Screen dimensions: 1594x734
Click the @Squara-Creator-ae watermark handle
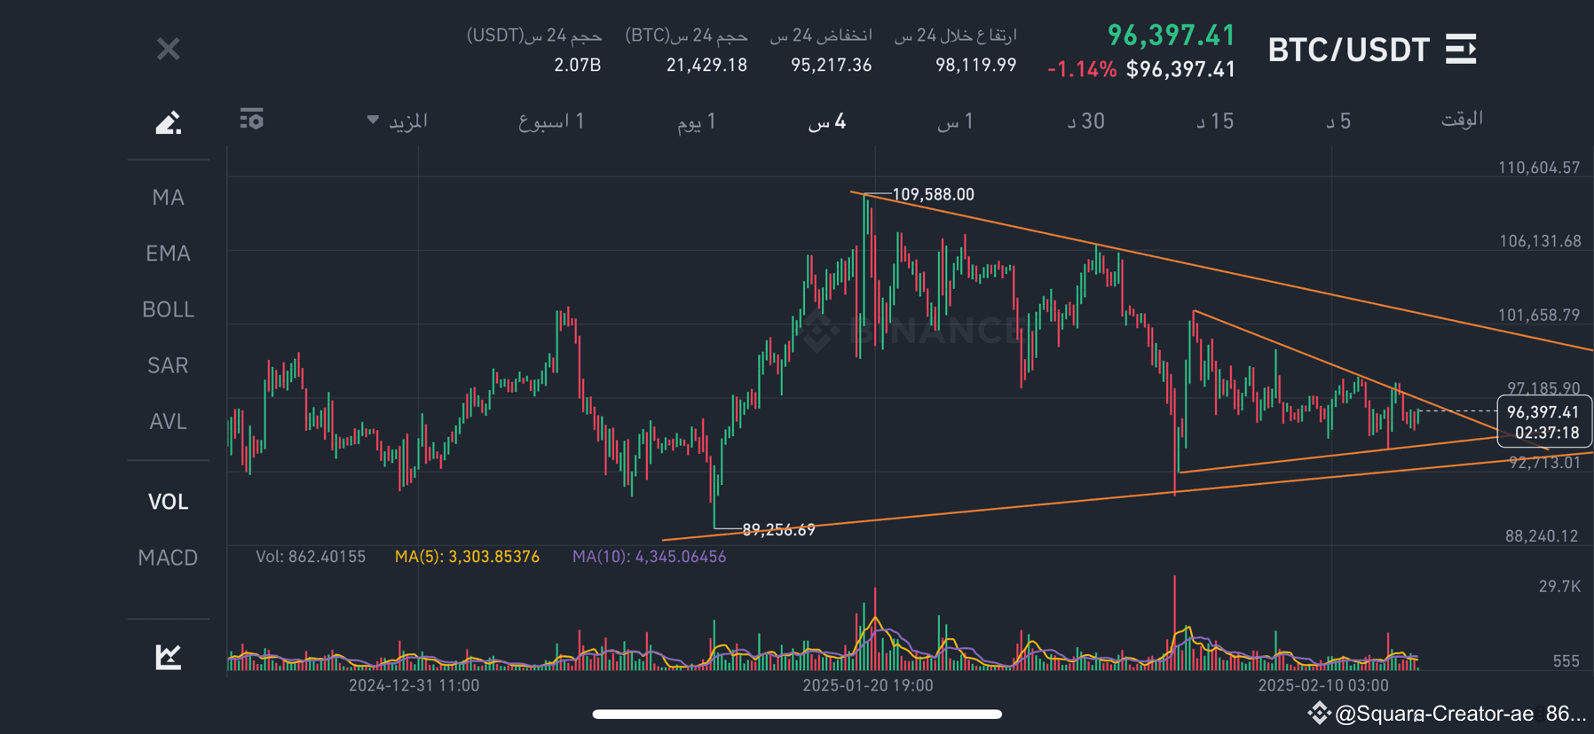coord(1434,714)
